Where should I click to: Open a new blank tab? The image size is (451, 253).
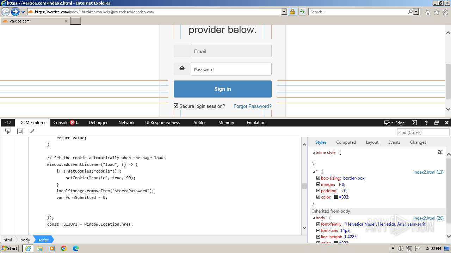[x=76, y=21]
